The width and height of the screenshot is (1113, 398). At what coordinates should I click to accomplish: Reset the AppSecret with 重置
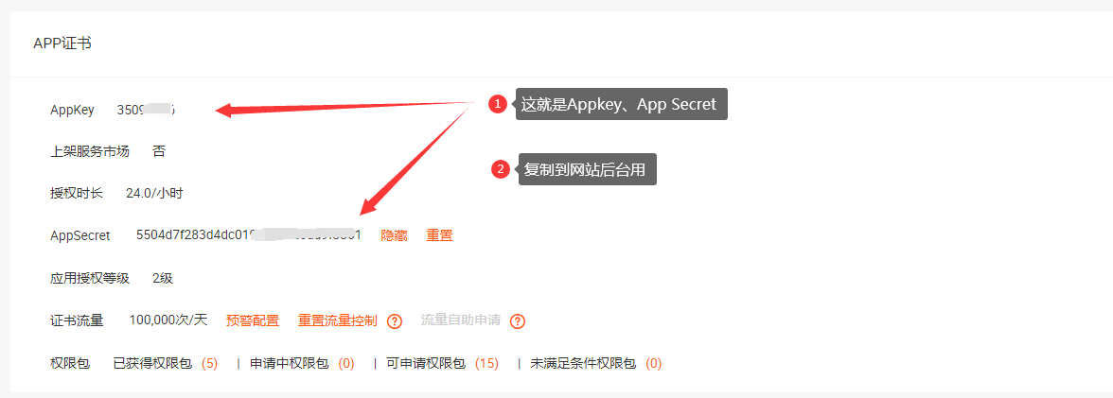(439, 235)
